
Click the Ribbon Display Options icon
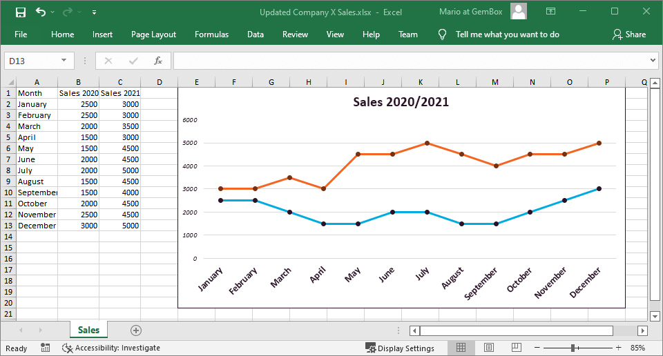tap(550, 12)
